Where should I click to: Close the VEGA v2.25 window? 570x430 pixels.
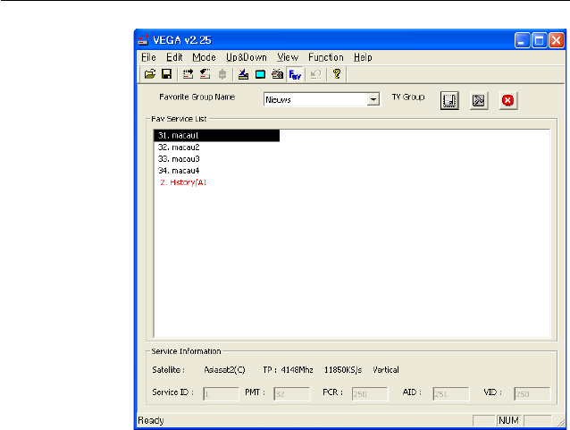click(557, 40)
